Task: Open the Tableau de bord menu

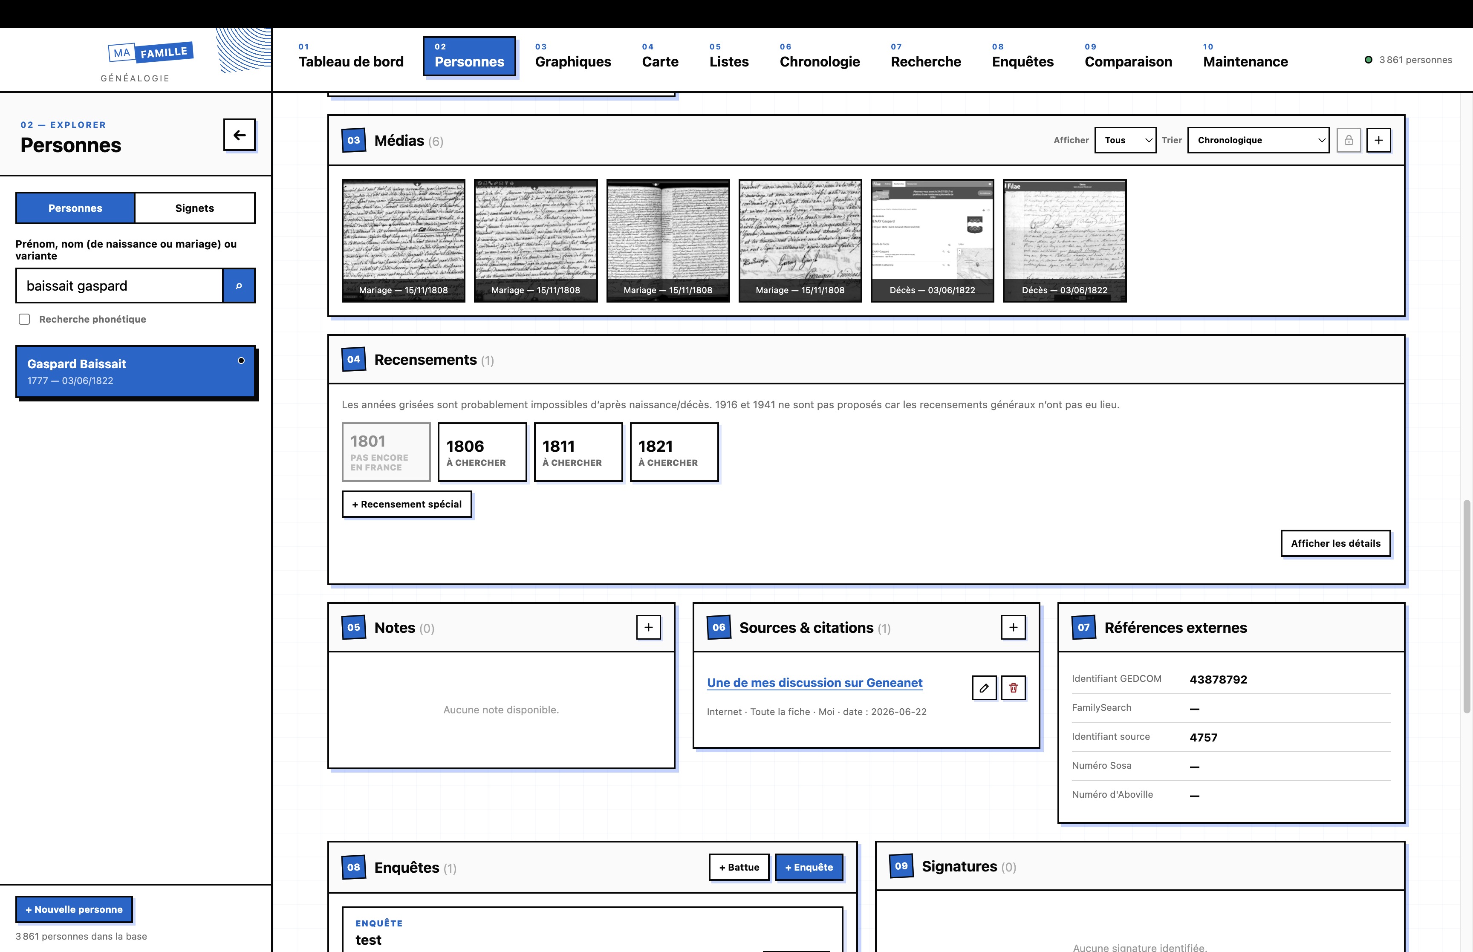Action: (x=351, y=56)
